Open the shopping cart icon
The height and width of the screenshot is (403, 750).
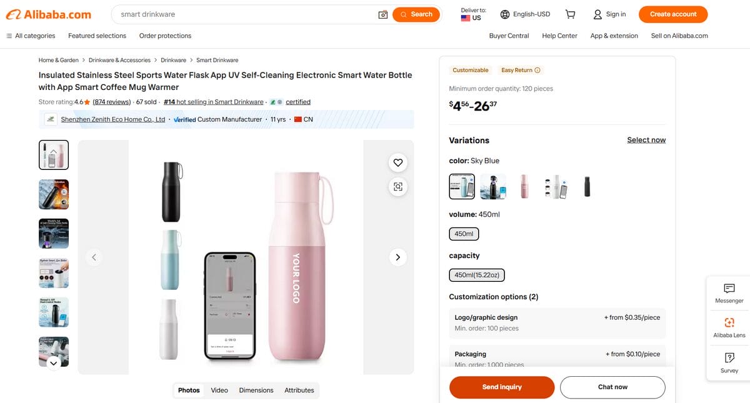point(570,14)
